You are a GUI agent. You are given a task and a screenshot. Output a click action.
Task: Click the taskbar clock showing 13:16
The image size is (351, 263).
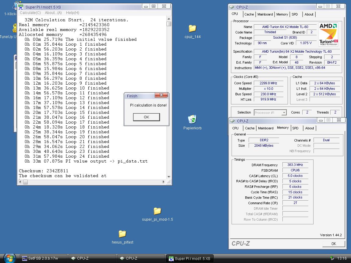[342, 258]
